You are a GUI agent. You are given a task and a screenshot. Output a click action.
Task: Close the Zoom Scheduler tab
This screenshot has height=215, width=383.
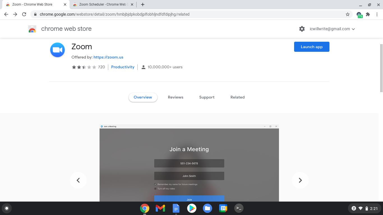(x=132, y=4)
